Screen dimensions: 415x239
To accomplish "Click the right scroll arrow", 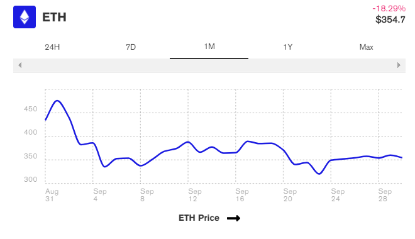I will pyautogui.click(x=399, y=65).
